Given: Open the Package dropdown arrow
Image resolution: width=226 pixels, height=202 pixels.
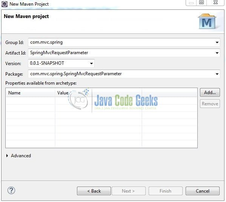Looking at the screenshot, I should tap(217, 74).
